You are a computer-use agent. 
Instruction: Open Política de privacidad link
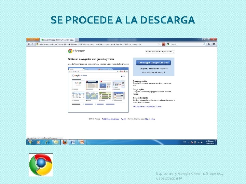pyautogui.click(x=111, y=119)
